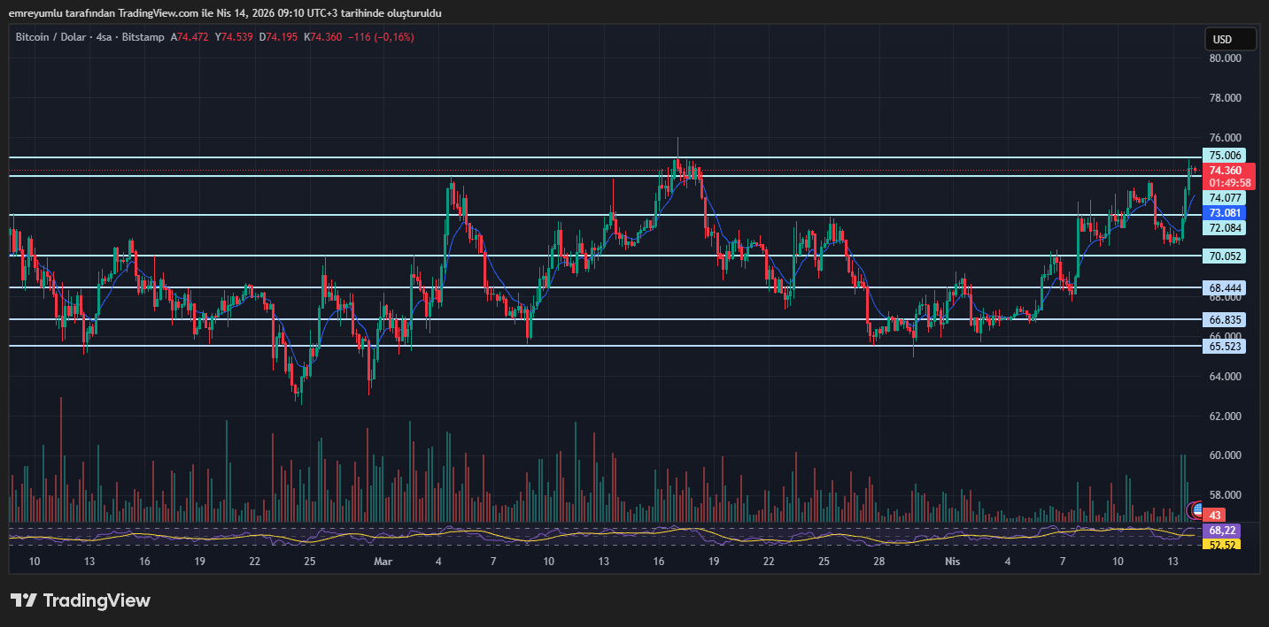The width and height of the screenshot is (1269, 627).
Task: Click the TradingView logo at bottom left
Action: coord(81,600)
